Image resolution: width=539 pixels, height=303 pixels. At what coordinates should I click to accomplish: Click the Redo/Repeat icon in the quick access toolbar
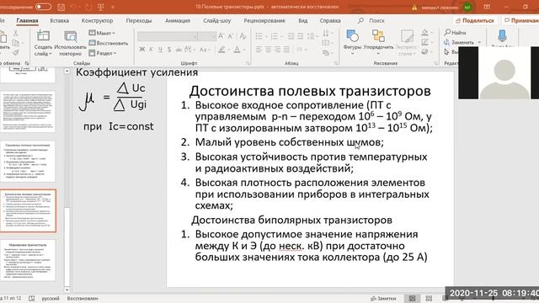[89, 7]
